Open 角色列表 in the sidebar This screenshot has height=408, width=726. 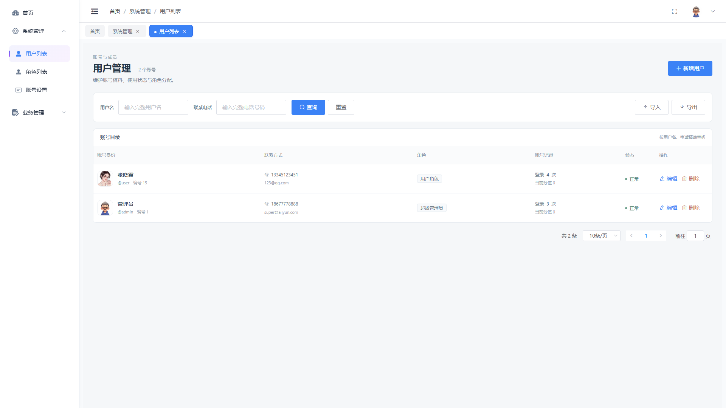click(40, 72)
